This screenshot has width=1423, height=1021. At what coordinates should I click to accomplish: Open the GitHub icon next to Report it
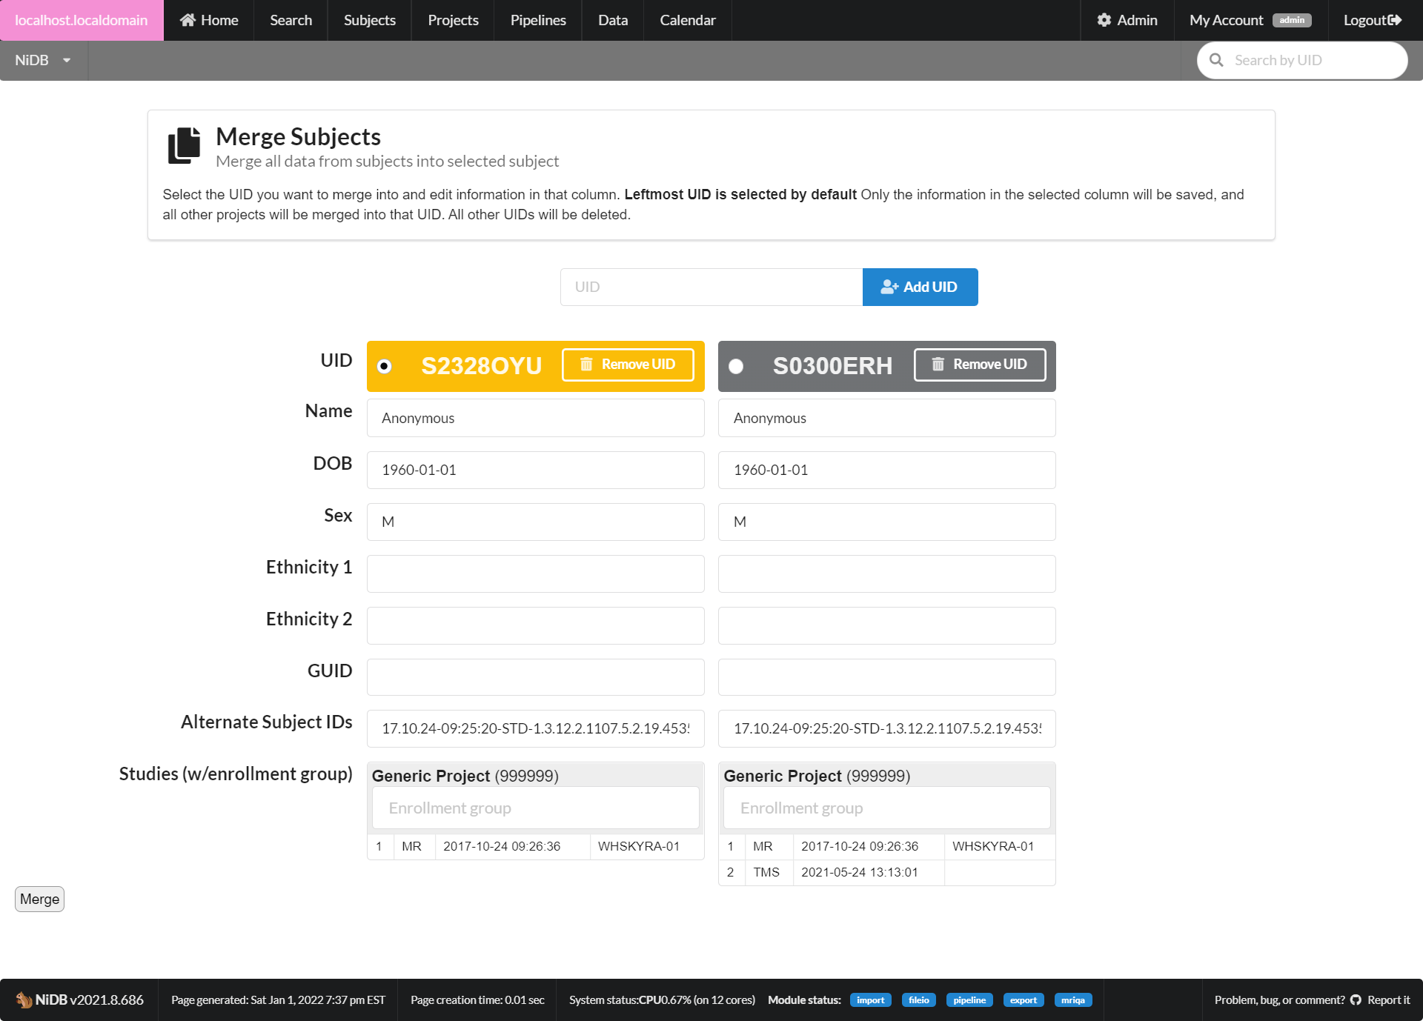click(1355, 1000)
